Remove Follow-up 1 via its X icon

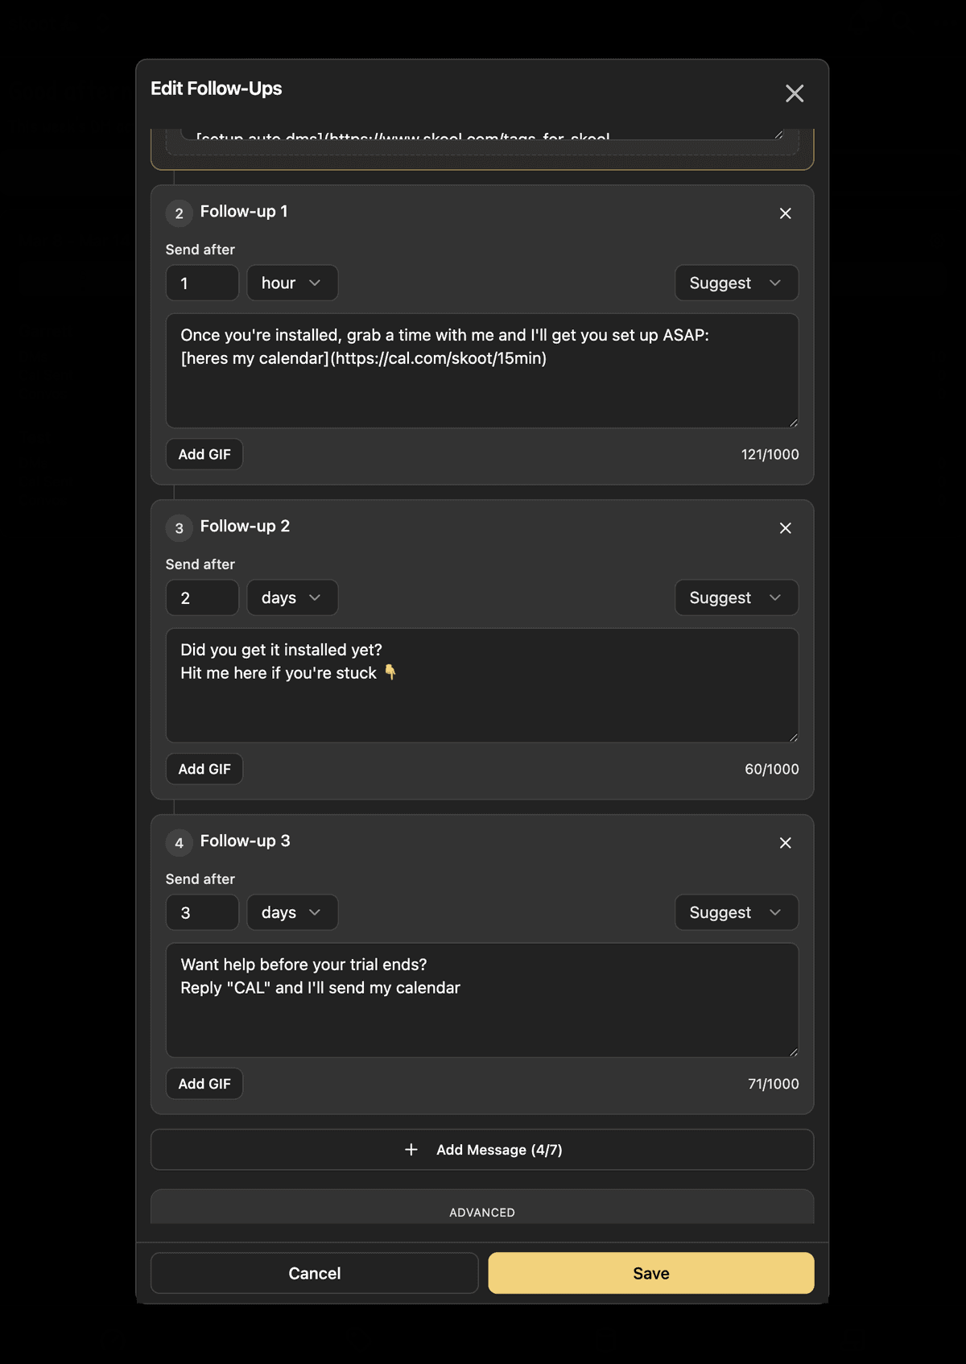[x=785, y=213]
